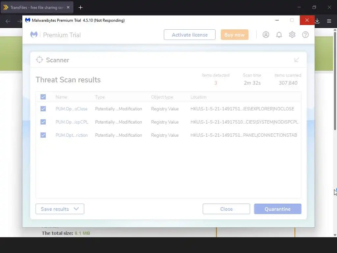The height and width of the screenshot is (253, 337).
Task: Click the PANEL|CONNECTIONSTAB registry location
Action: [244, 135]
